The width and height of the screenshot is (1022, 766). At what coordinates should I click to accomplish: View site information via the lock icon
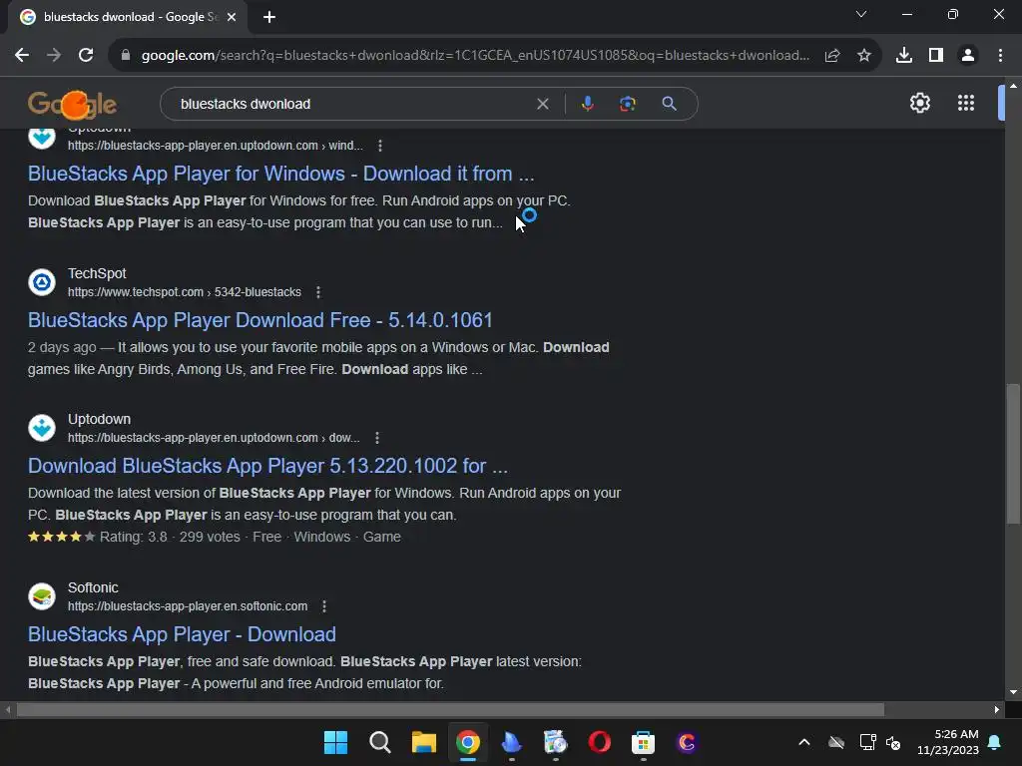126,56
